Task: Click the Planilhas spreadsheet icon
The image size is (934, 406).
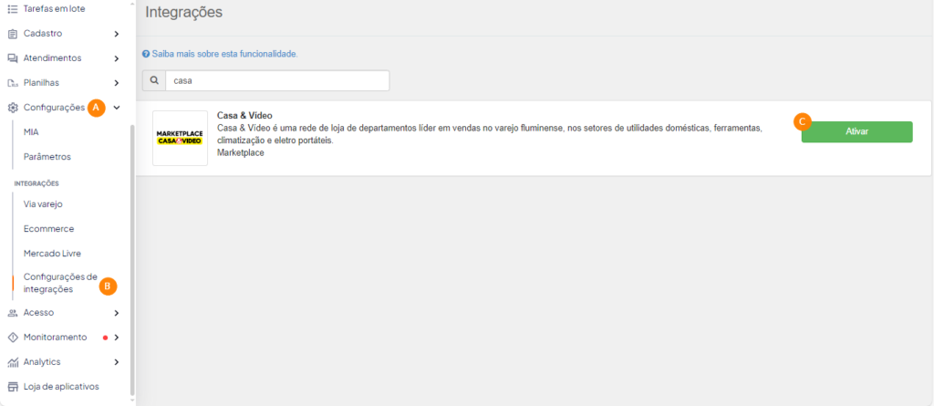Action: 12,83
